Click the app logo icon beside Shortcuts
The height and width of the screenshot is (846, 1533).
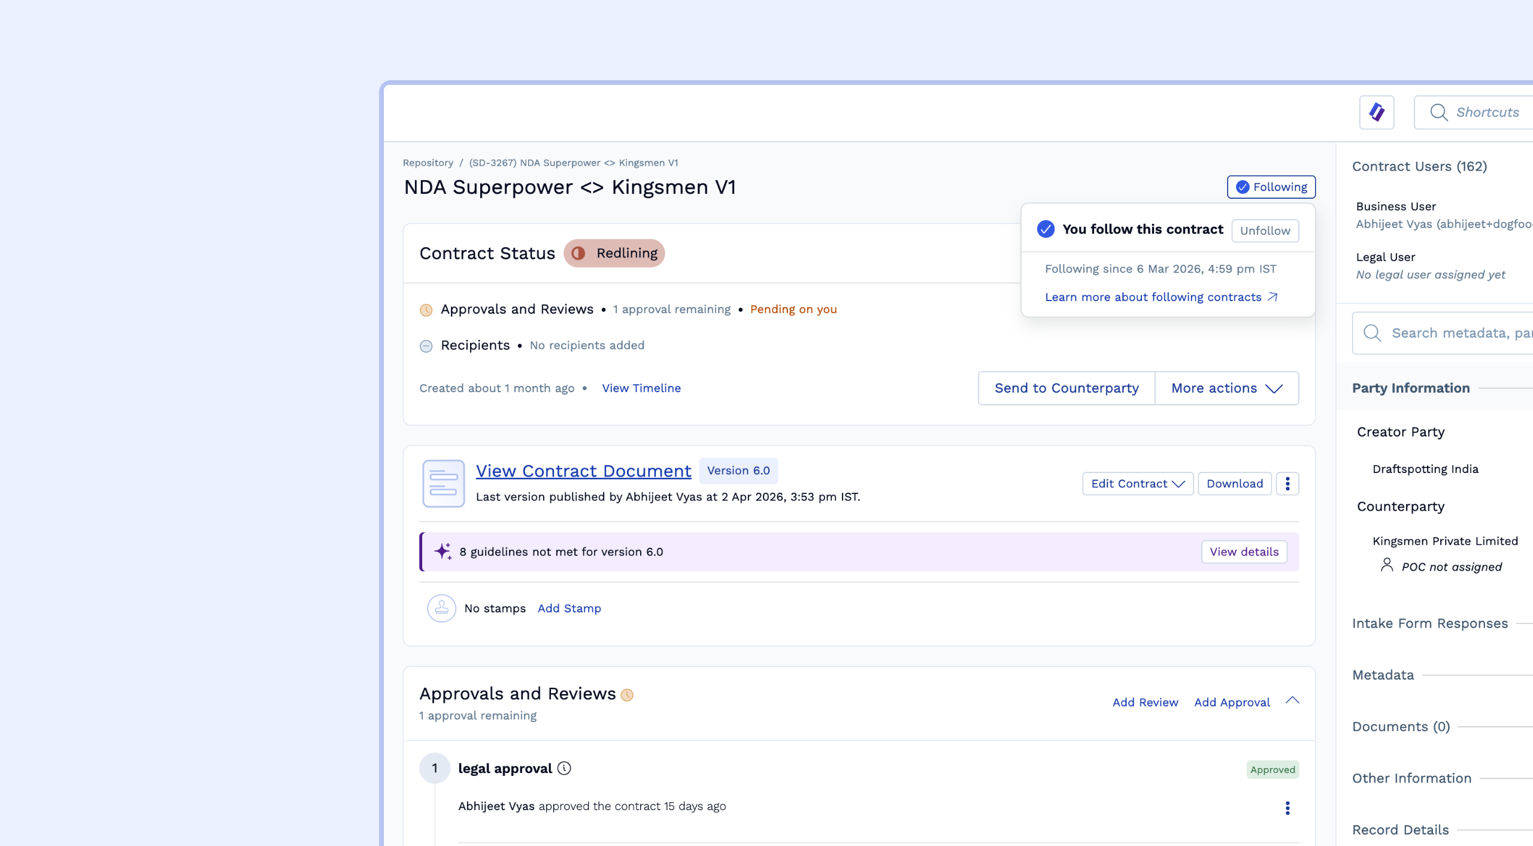1376,112
